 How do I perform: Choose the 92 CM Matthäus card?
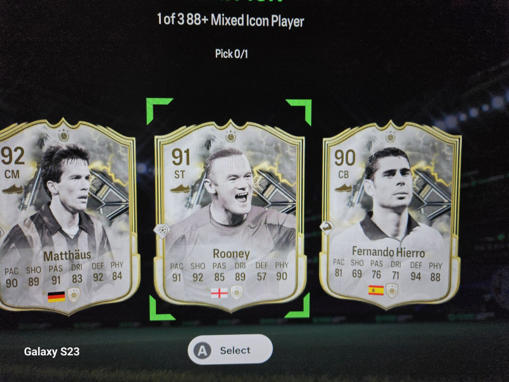pyautogui.click(x=67, y=216)
